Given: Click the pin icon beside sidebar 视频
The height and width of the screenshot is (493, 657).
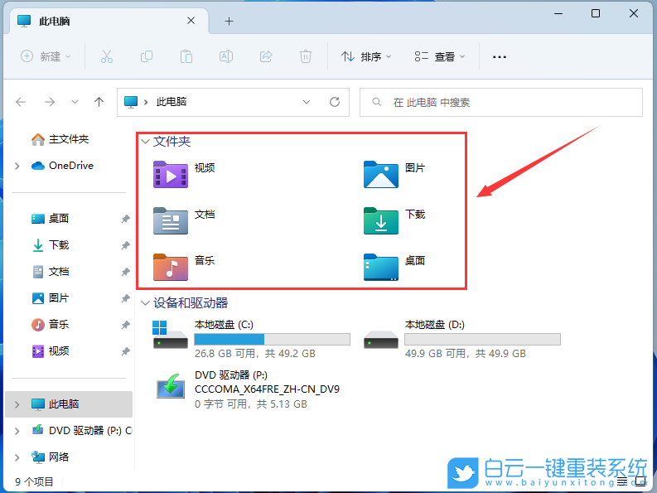Looking at the screenshot, I should (x=125, y=351).
